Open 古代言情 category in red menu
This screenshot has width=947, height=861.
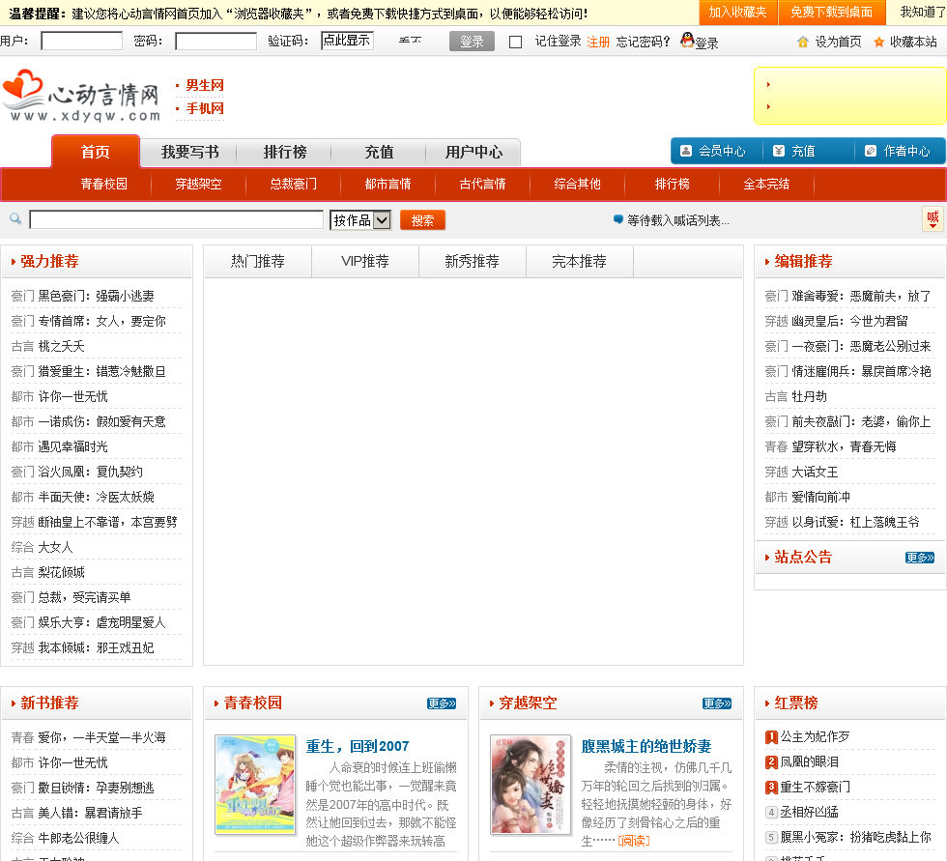click(482, 185)
